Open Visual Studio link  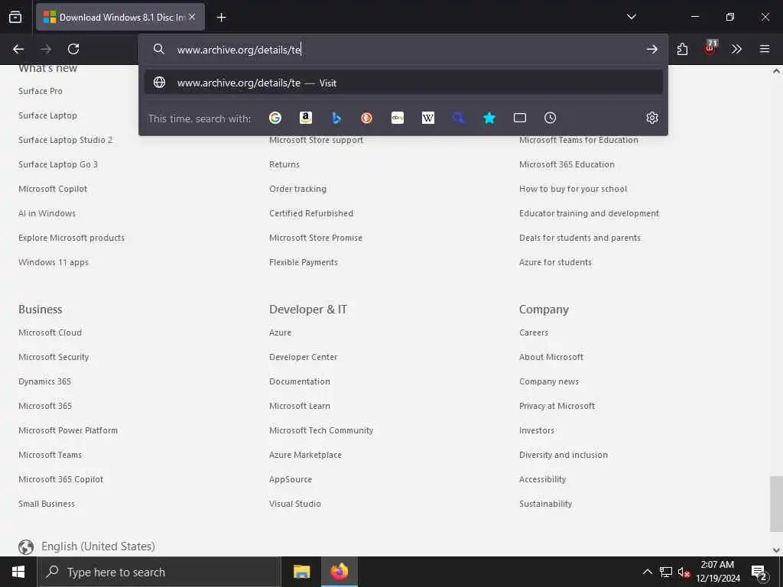(295, 504)
